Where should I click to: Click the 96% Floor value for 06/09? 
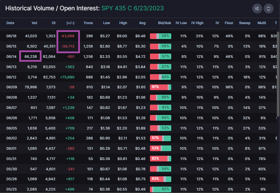(x=229, y=87)
